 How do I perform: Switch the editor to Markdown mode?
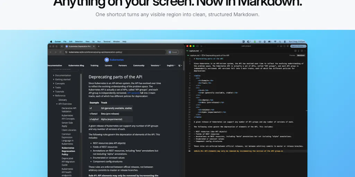click(x=301, y=55)
